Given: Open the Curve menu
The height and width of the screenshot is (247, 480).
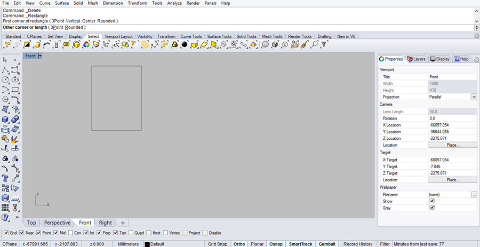Looking at the screenshot, I should click(45, 3).
